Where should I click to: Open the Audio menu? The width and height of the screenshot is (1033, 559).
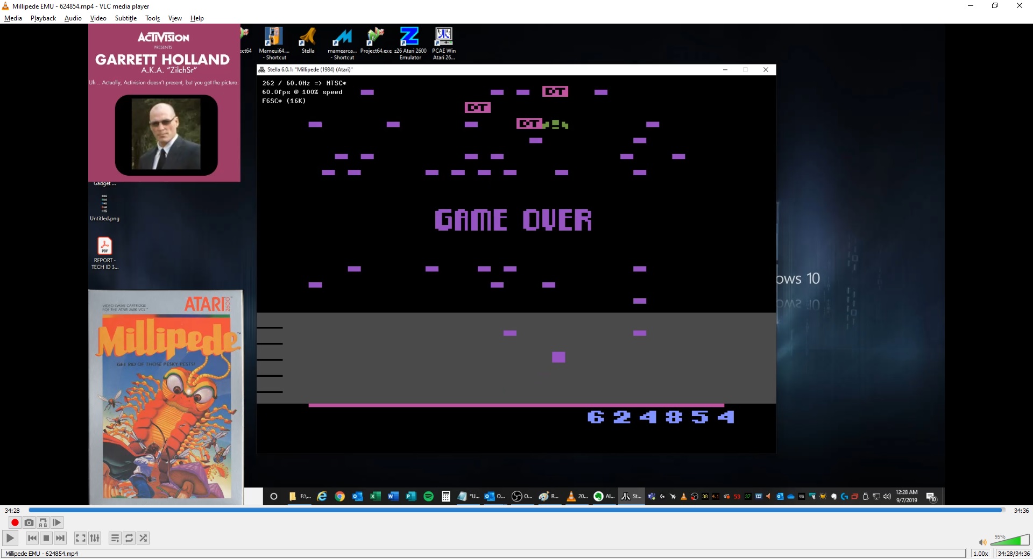(x=73, y=18)
